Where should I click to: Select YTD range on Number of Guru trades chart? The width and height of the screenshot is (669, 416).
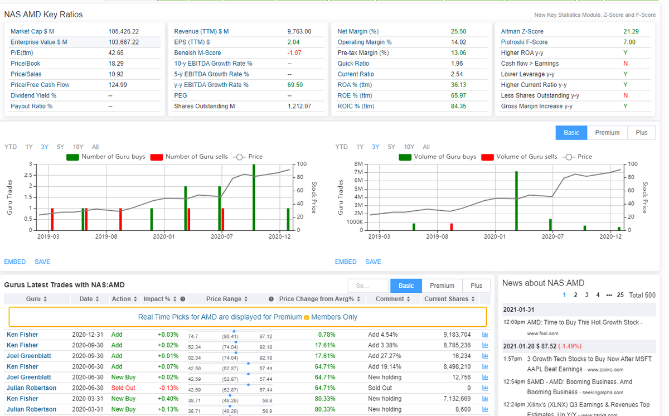pyautogui.click(x=10, y=147)
